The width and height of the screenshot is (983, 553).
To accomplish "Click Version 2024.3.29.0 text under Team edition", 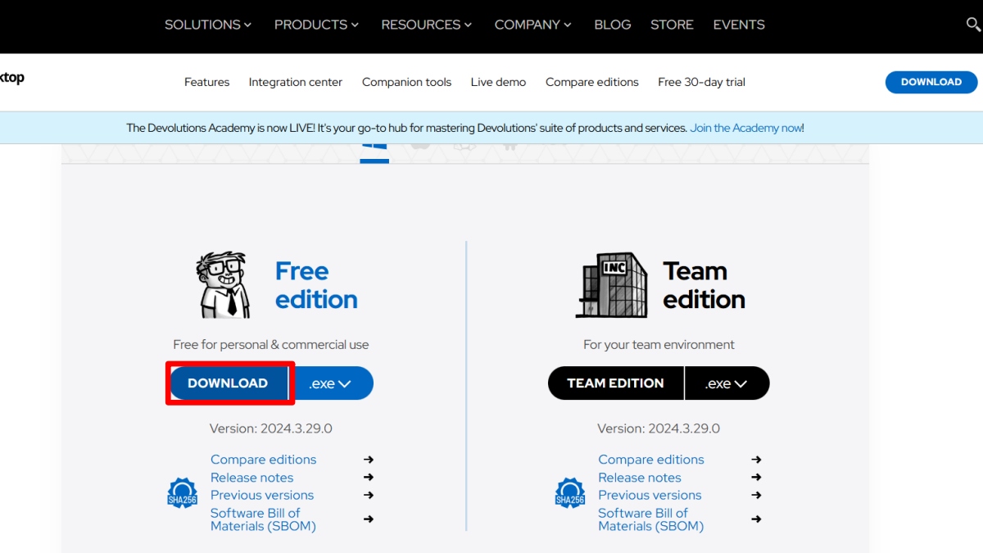I will (659, 428).
